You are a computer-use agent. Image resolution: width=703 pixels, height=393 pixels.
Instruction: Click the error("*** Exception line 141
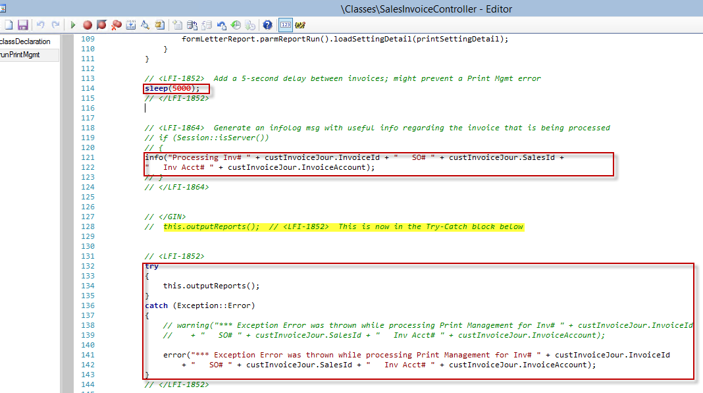417,355
